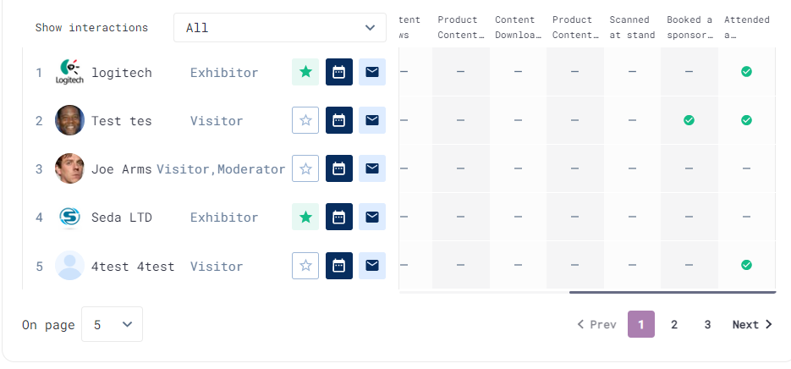
Task: Toggle favorite star for Seda LTD
Action: [305, 217]
